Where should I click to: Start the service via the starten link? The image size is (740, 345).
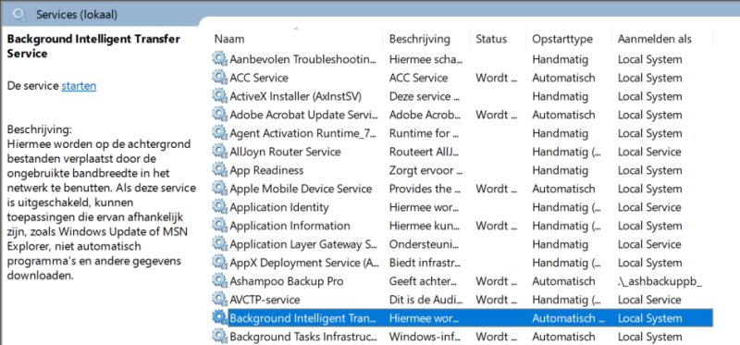[x=79, y=86]
